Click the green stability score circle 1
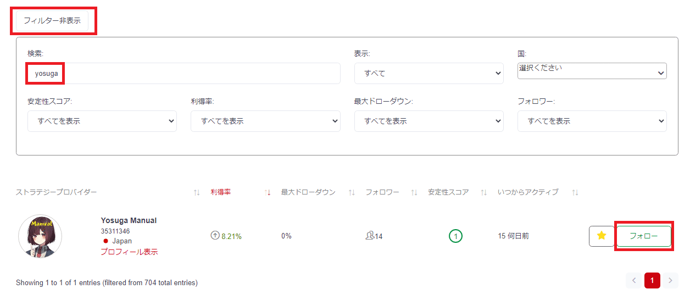The width and height of the screenshot is (690, 300). pyautogui.click(x=455, y=236)
